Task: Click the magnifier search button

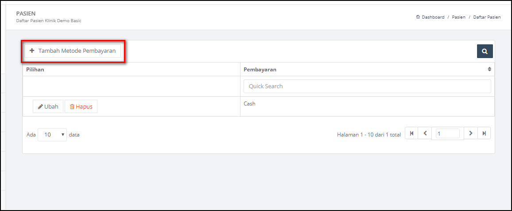Action: point(485,51)
